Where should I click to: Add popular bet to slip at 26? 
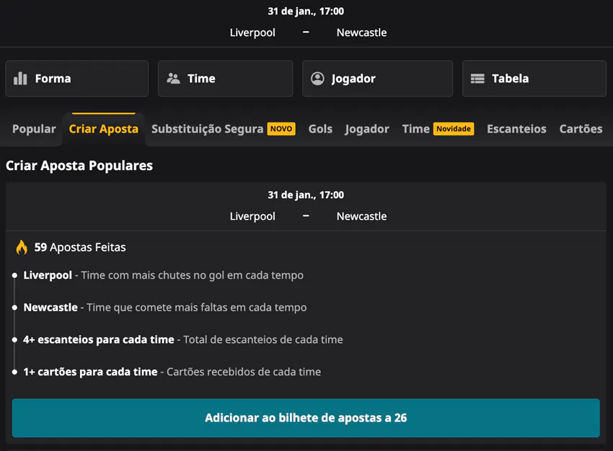click(306, 418)
